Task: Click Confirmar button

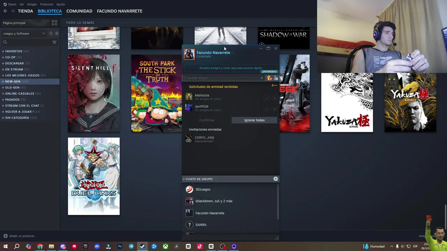Action: [x=207, y=120]
